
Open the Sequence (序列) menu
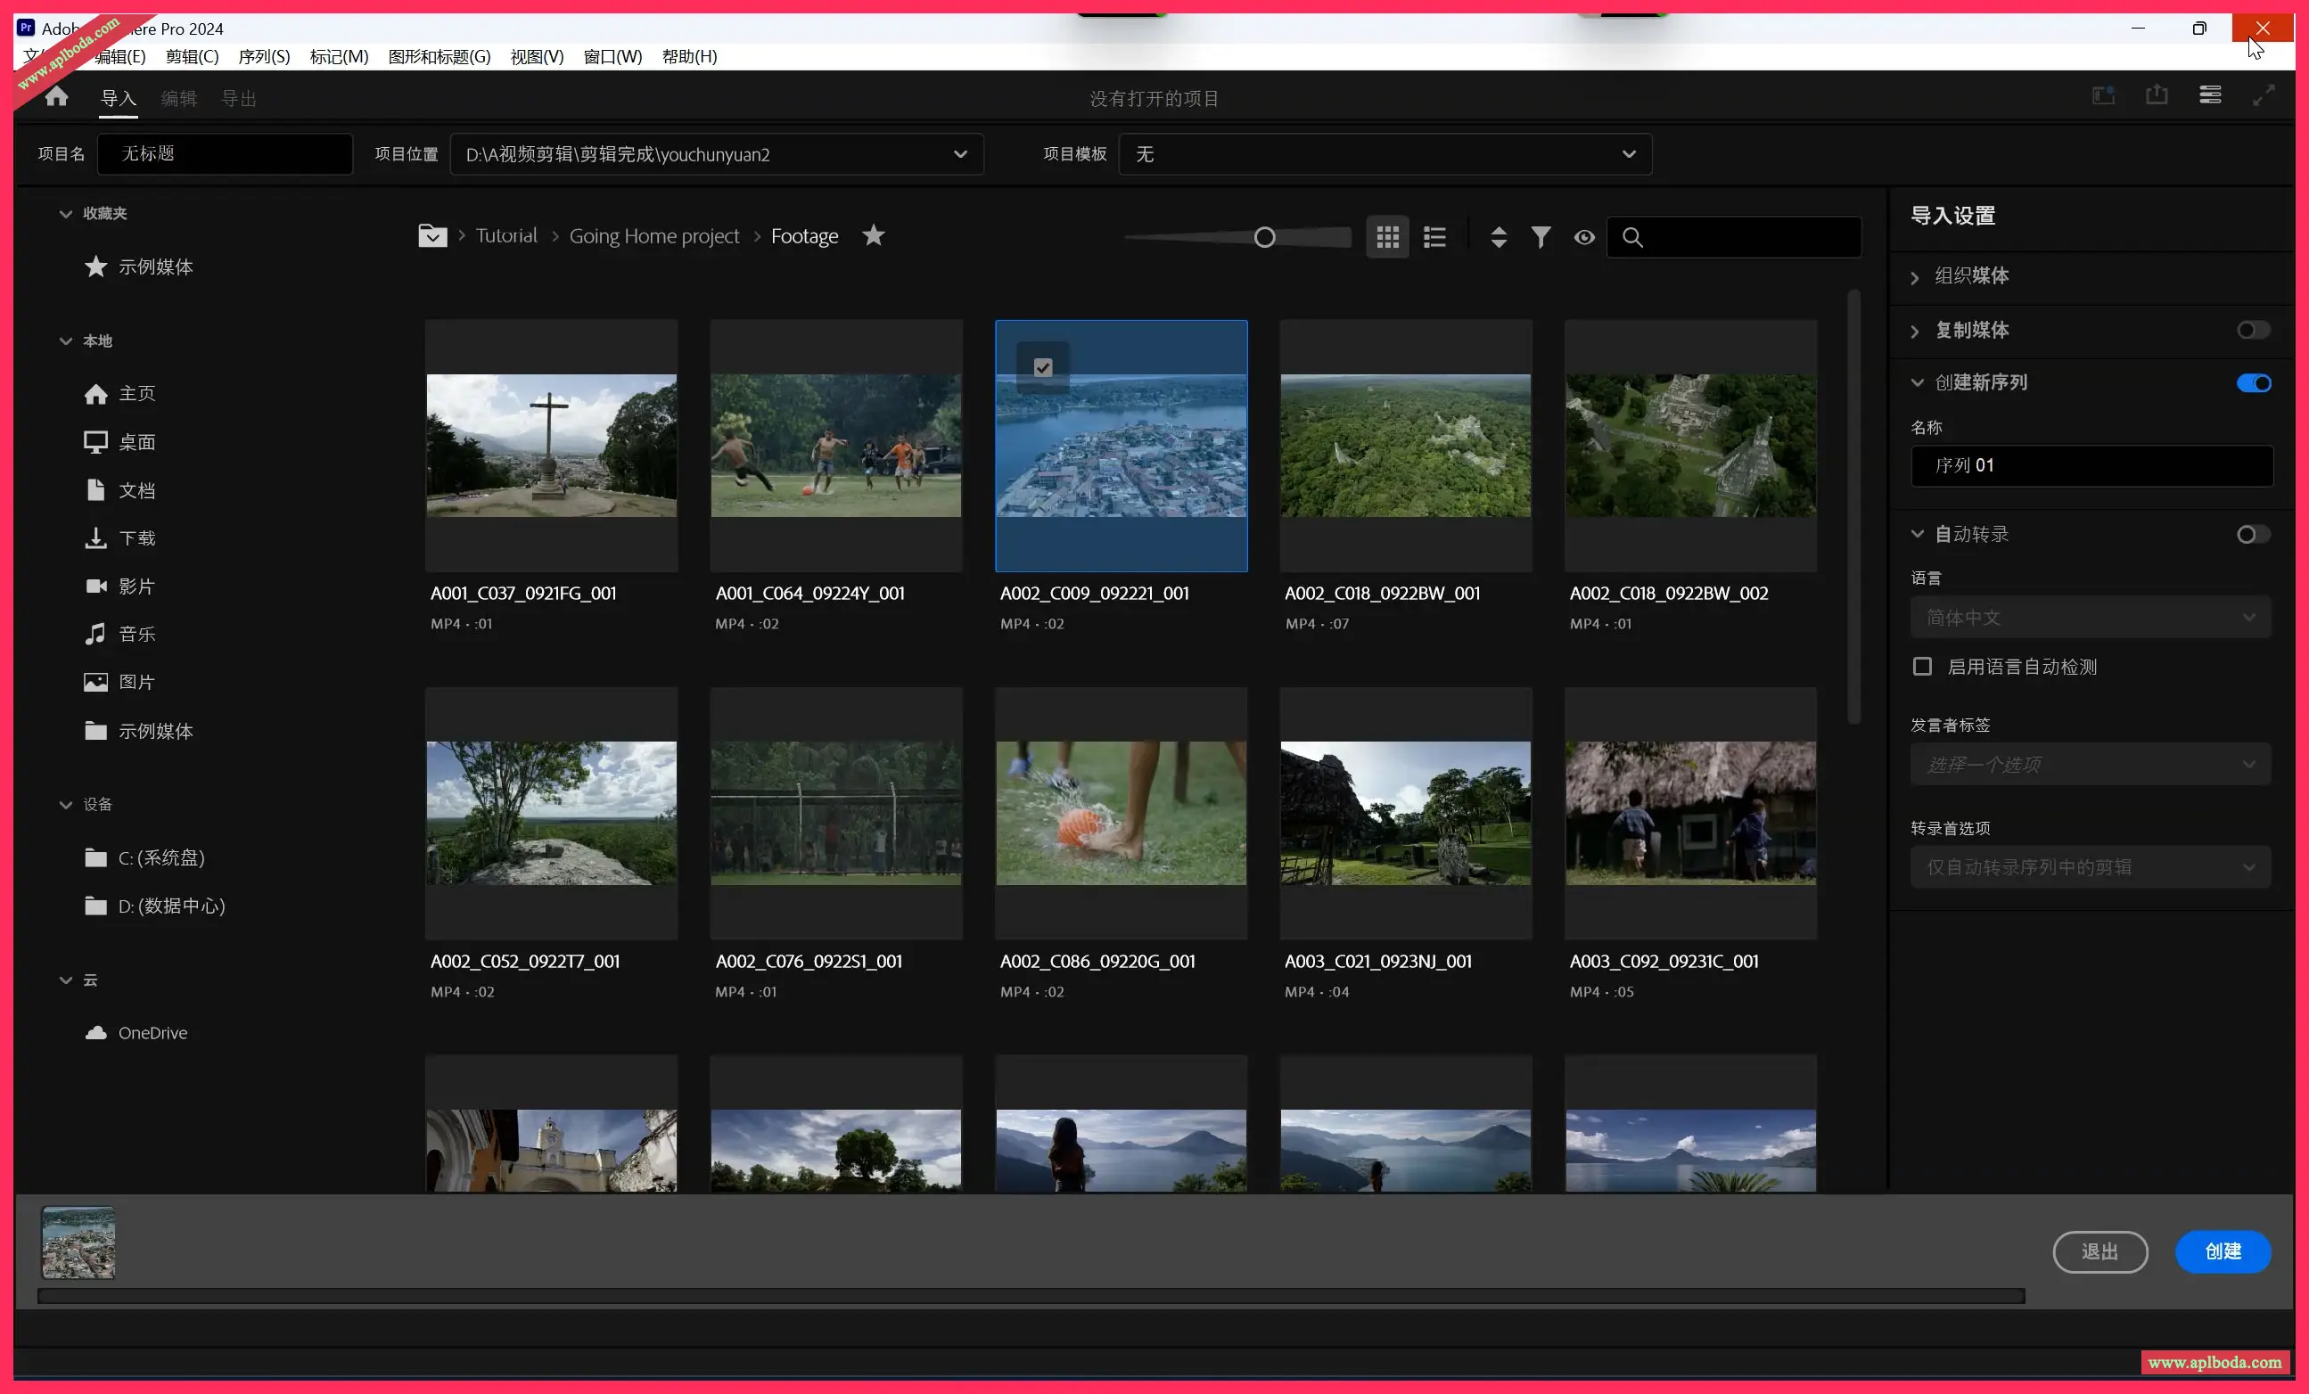coord(263,56)
